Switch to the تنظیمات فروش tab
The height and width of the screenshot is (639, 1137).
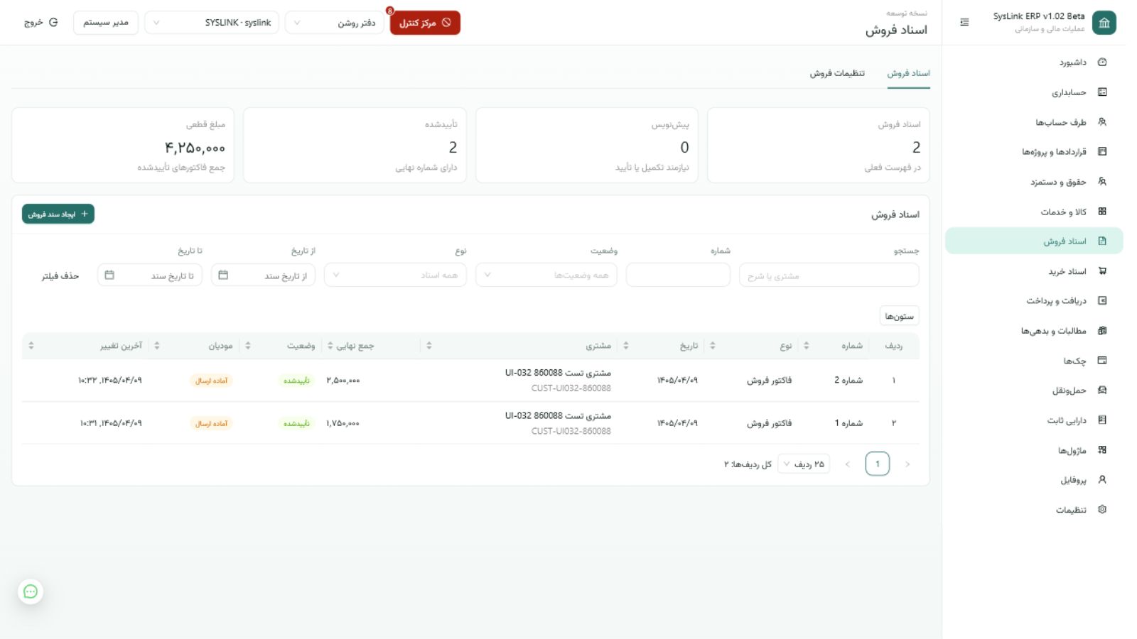(x=837, y=73)
